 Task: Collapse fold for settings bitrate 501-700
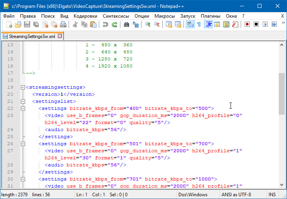pyautogui.click(x=23, y=144)
